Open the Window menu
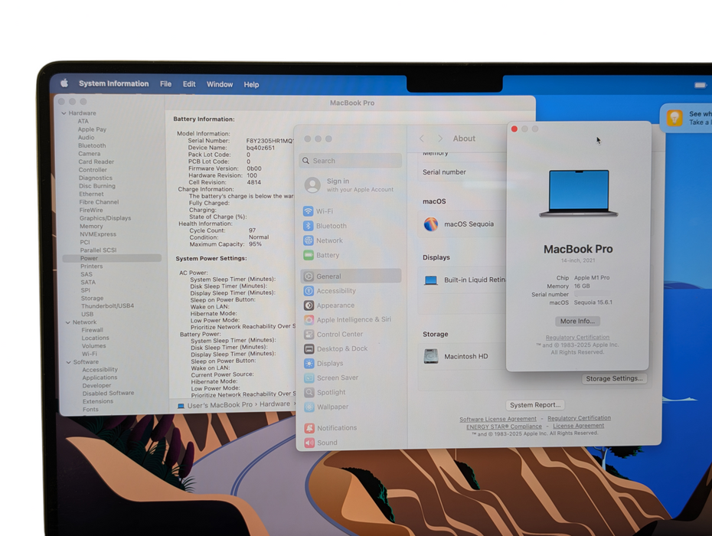The image size is (712, 536). tap(220, 84)
